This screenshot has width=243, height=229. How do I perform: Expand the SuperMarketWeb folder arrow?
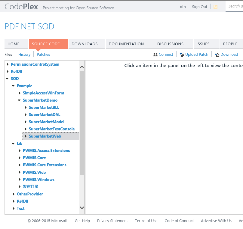(26, 136)
